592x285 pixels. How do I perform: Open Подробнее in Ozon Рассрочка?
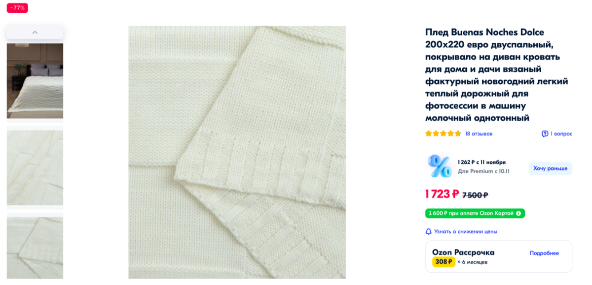pos(544,253)
